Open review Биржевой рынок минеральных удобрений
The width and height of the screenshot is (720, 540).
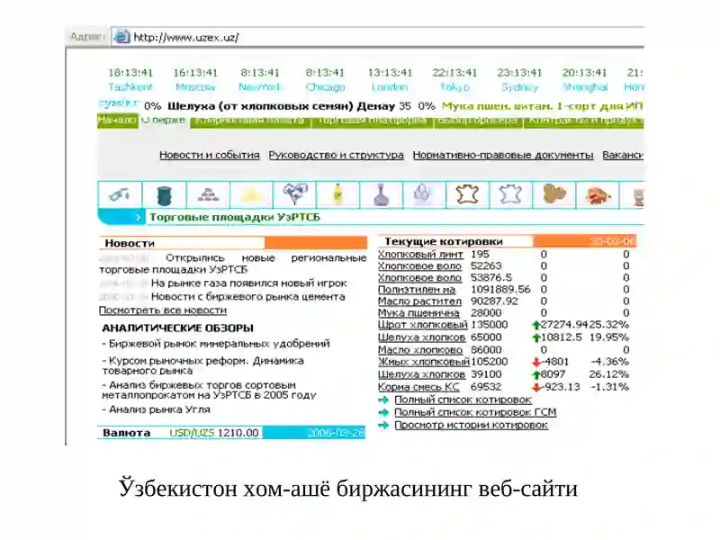(x=216, y=344)
